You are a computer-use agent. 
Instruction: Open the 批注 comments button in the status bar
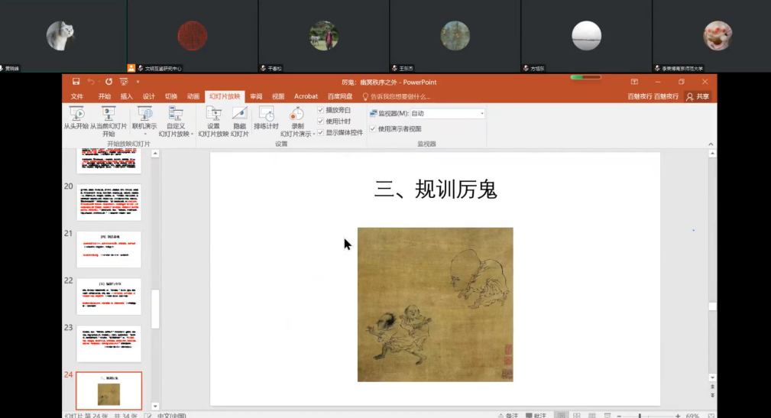click(536, 416)
